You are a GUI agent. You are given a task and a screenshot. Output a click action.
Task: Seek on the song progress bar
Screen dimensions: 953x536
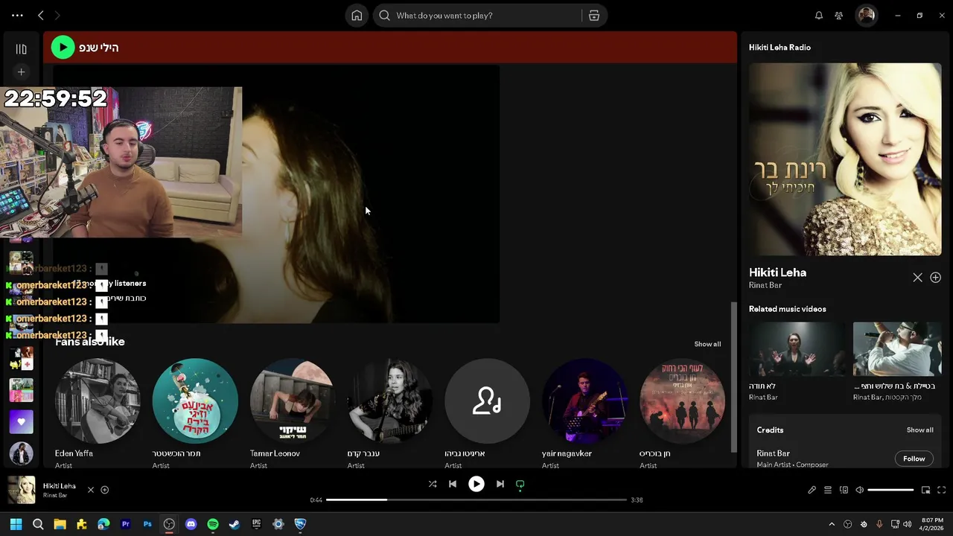pos(476,500)
